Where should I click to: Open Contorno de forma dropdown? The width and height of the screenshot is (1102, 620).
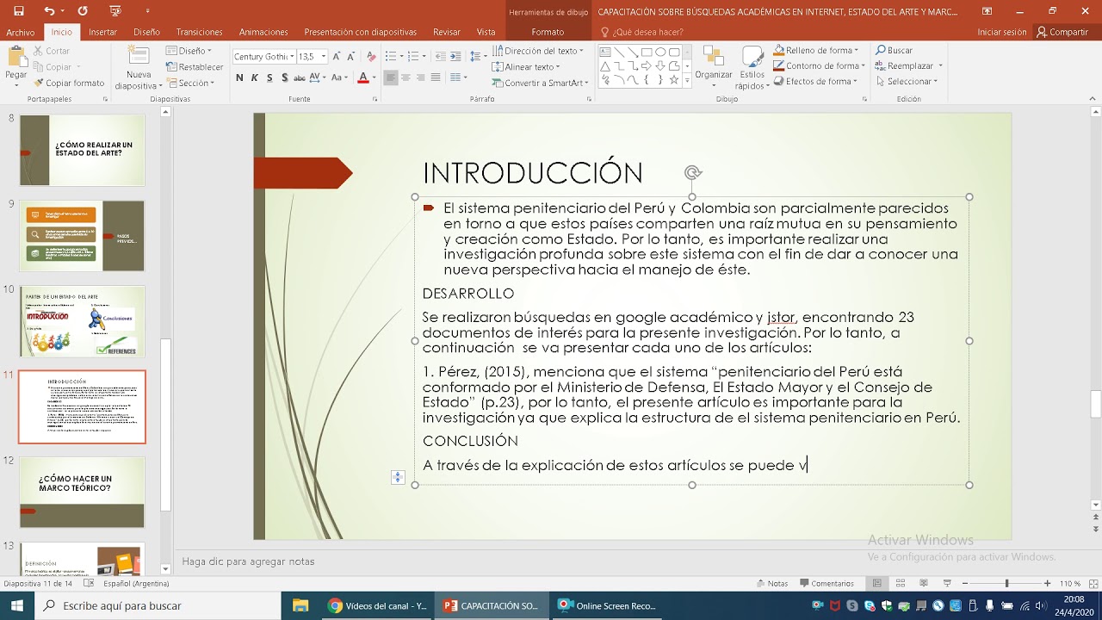820,65
